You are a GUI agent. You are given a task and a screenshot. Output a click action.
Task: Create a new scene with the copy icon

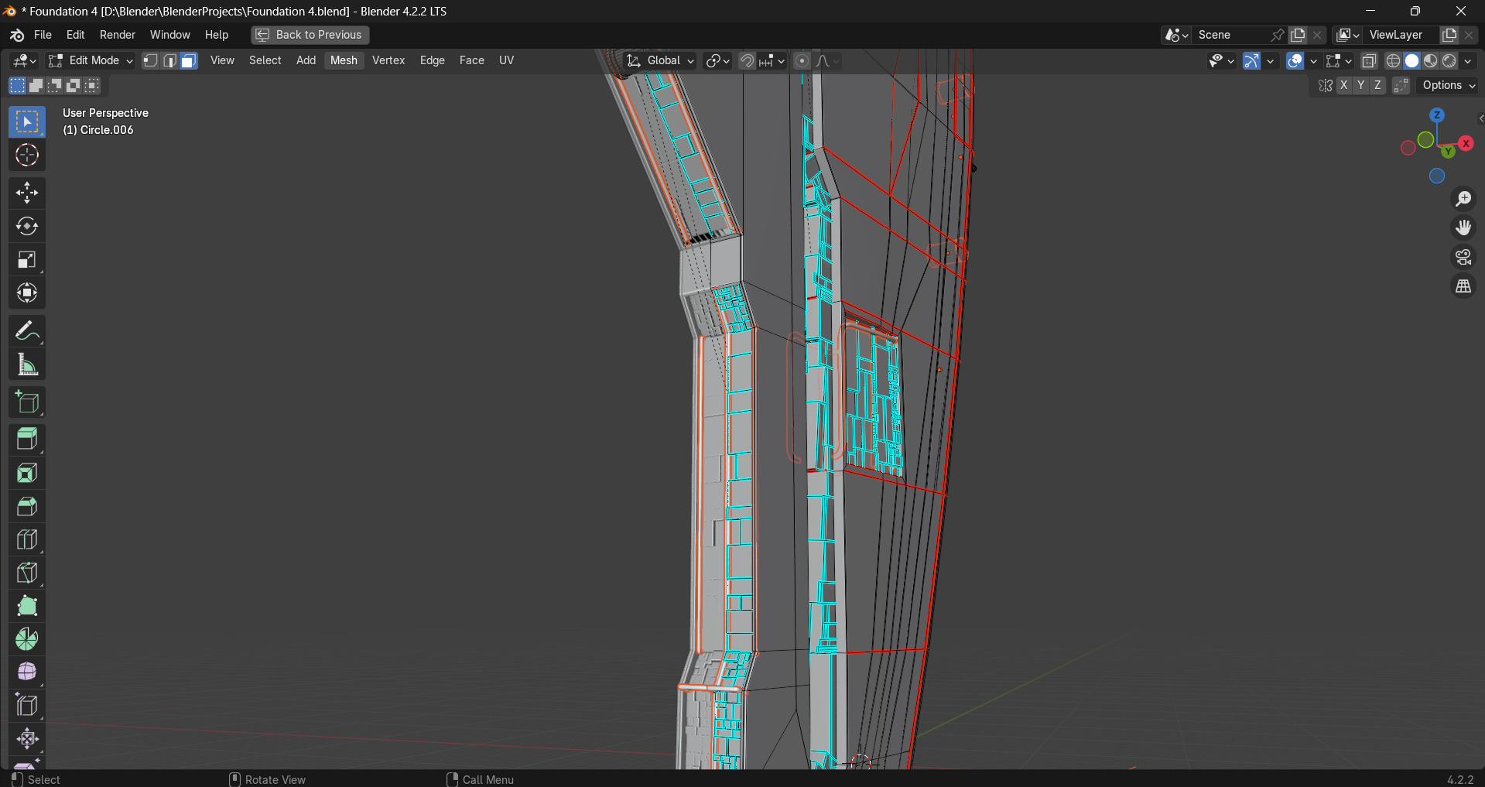pyautogui.click(x=1298, y=36)
